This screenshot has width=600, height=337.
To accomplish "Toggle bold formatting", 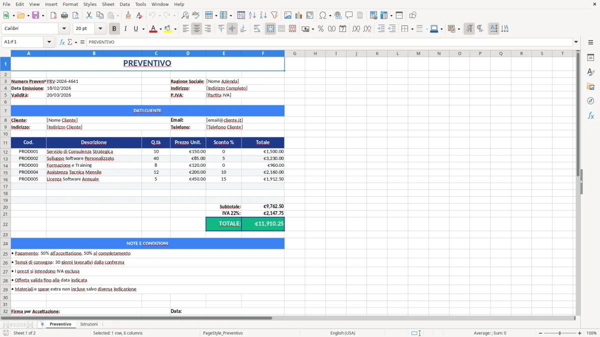I will (x=114, y=28).
